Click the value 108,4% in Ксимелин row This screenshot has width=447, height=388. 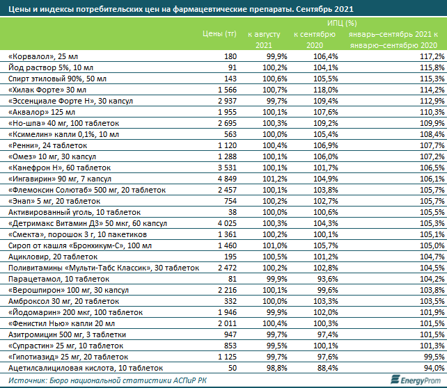(432, 134)
